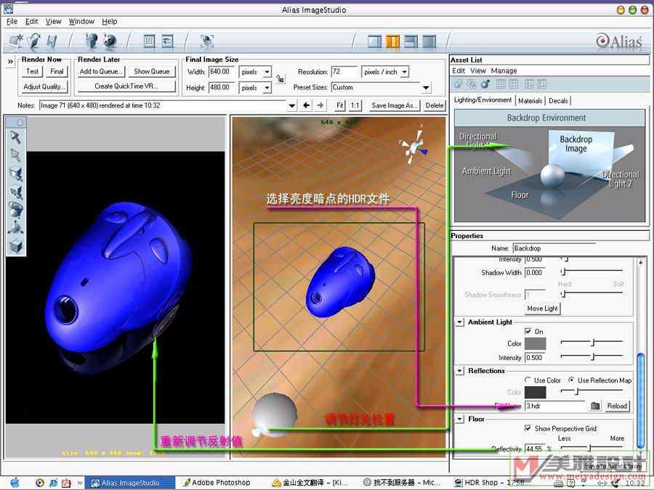Click the new scene icon in top toolbar
654x490 pixels.
(x=16, y=41)
